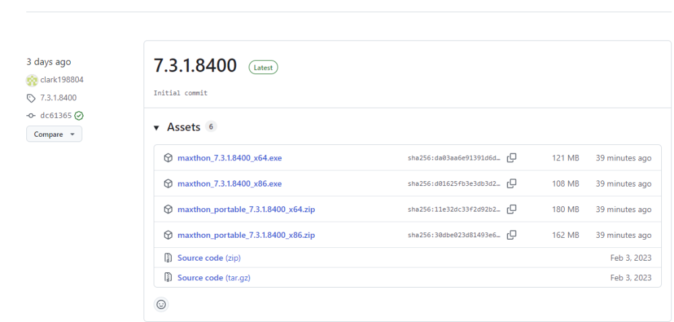Click zip file icon beside Source code (zip)
The height and width of the screenshot is (322, 674).
168,258
